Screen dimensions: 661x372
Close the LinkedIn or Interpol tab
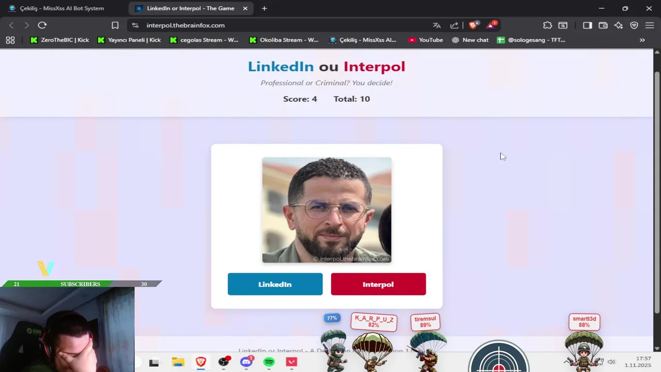pos(245,8)
